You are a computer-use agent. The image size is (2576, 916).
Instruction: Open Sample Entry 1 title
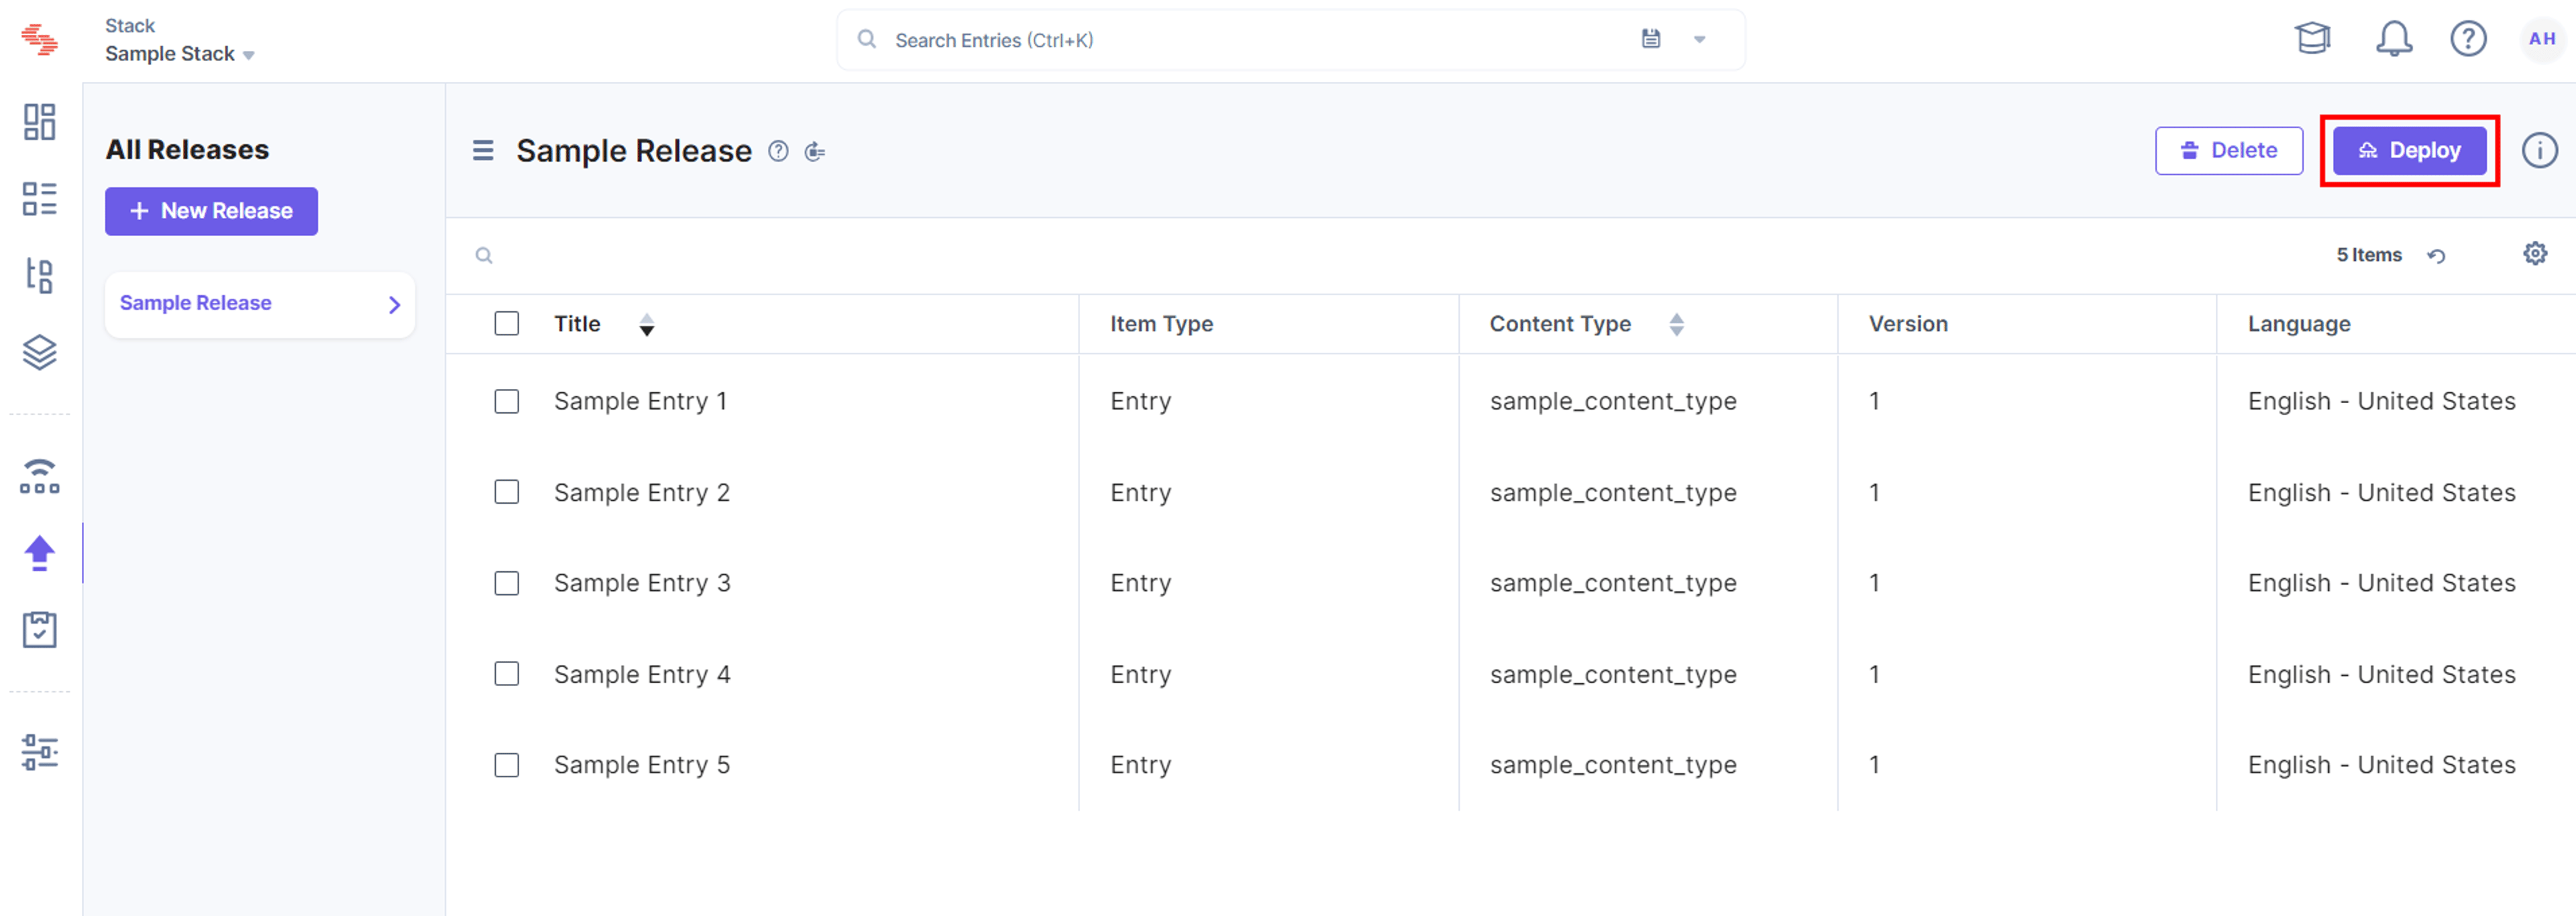(x=640, y=401)
